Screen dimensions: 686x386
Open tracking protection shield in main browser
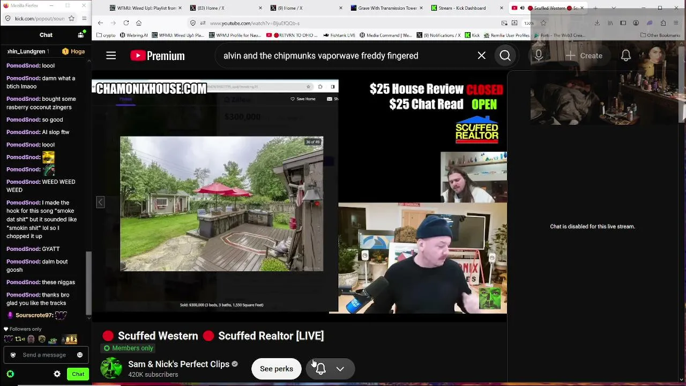[x=193, y=23]
